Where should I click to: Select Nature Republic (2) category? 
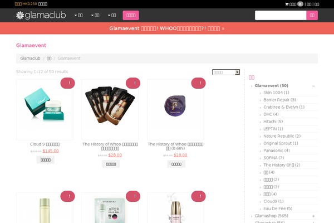pyautogui.click(x=282, y=136)
